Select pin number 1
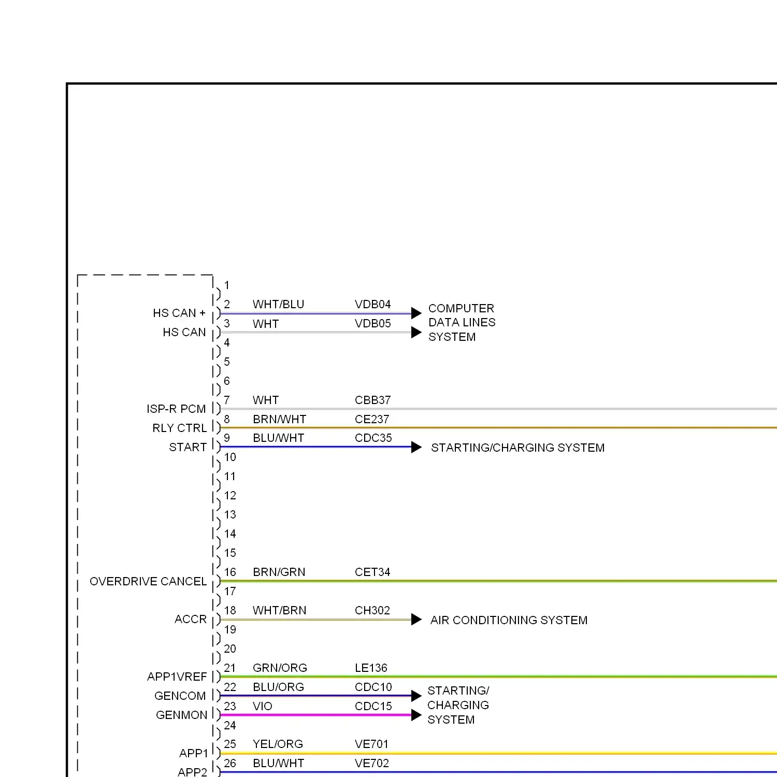This screenshot has height=777, width=777. 227,285
